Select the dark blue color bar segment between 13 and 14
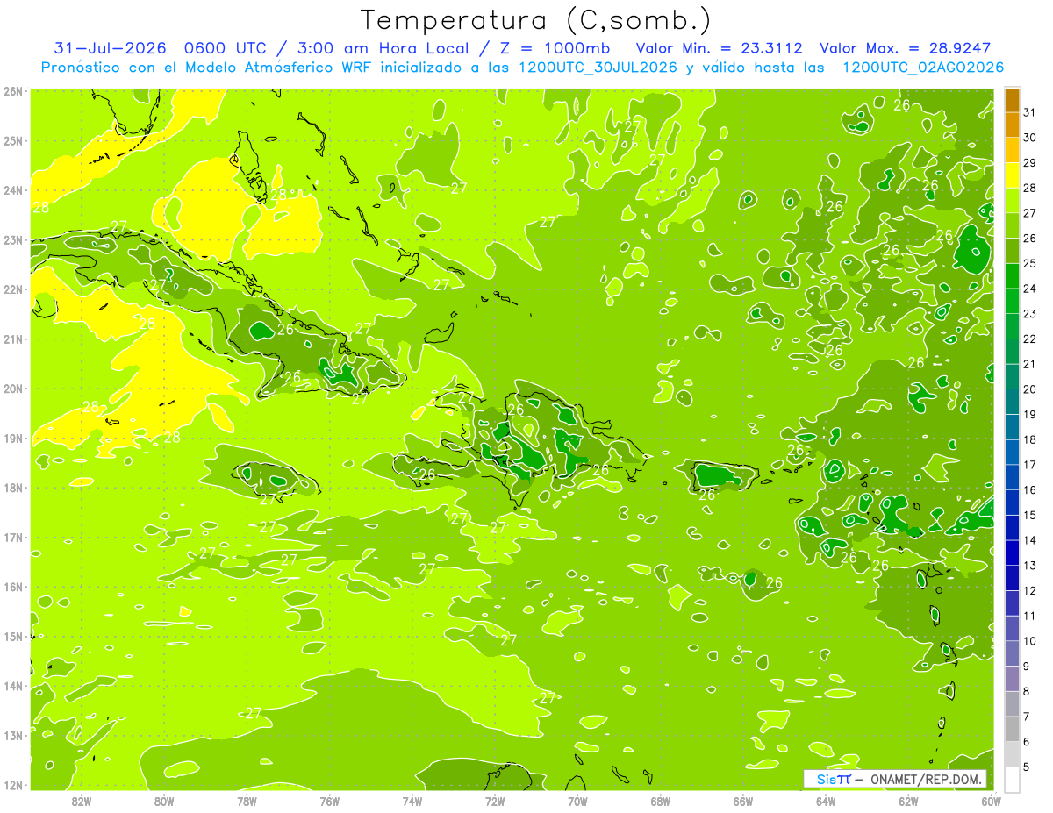The image size is (1053, 813). point(1012,553)
